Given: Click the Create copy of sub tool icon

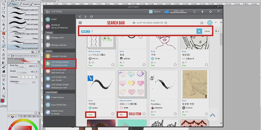Looking at the screenshot, I should pyautogui.click(x=36, y=52).
